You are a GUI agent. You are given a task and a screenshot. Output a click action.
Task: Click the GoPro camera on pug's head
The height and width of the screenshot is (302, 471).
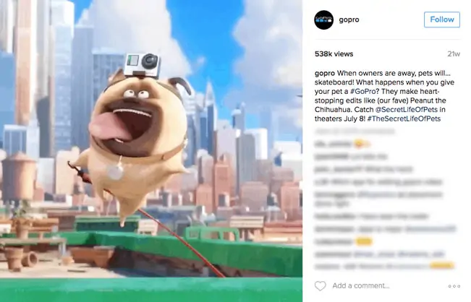pos(141,65)
